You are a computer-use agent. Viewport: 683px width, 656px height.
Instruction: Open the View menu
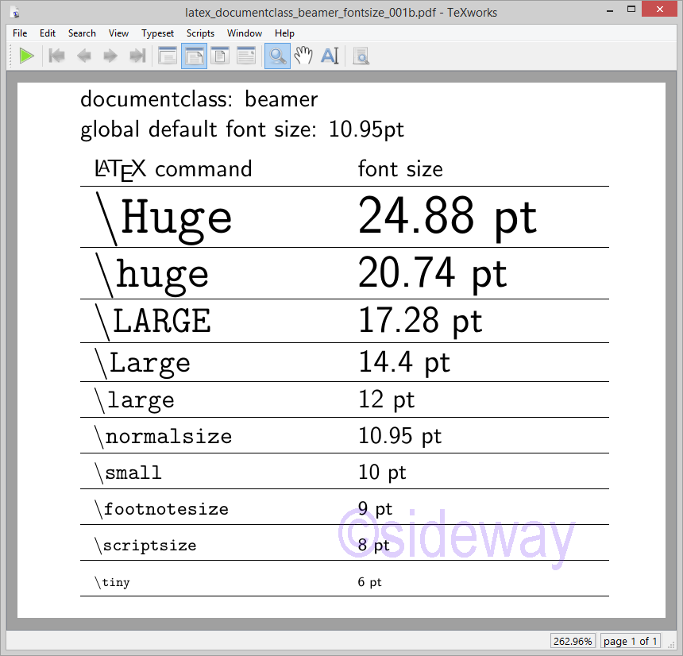pyautogui.click(x=118, y=33)
